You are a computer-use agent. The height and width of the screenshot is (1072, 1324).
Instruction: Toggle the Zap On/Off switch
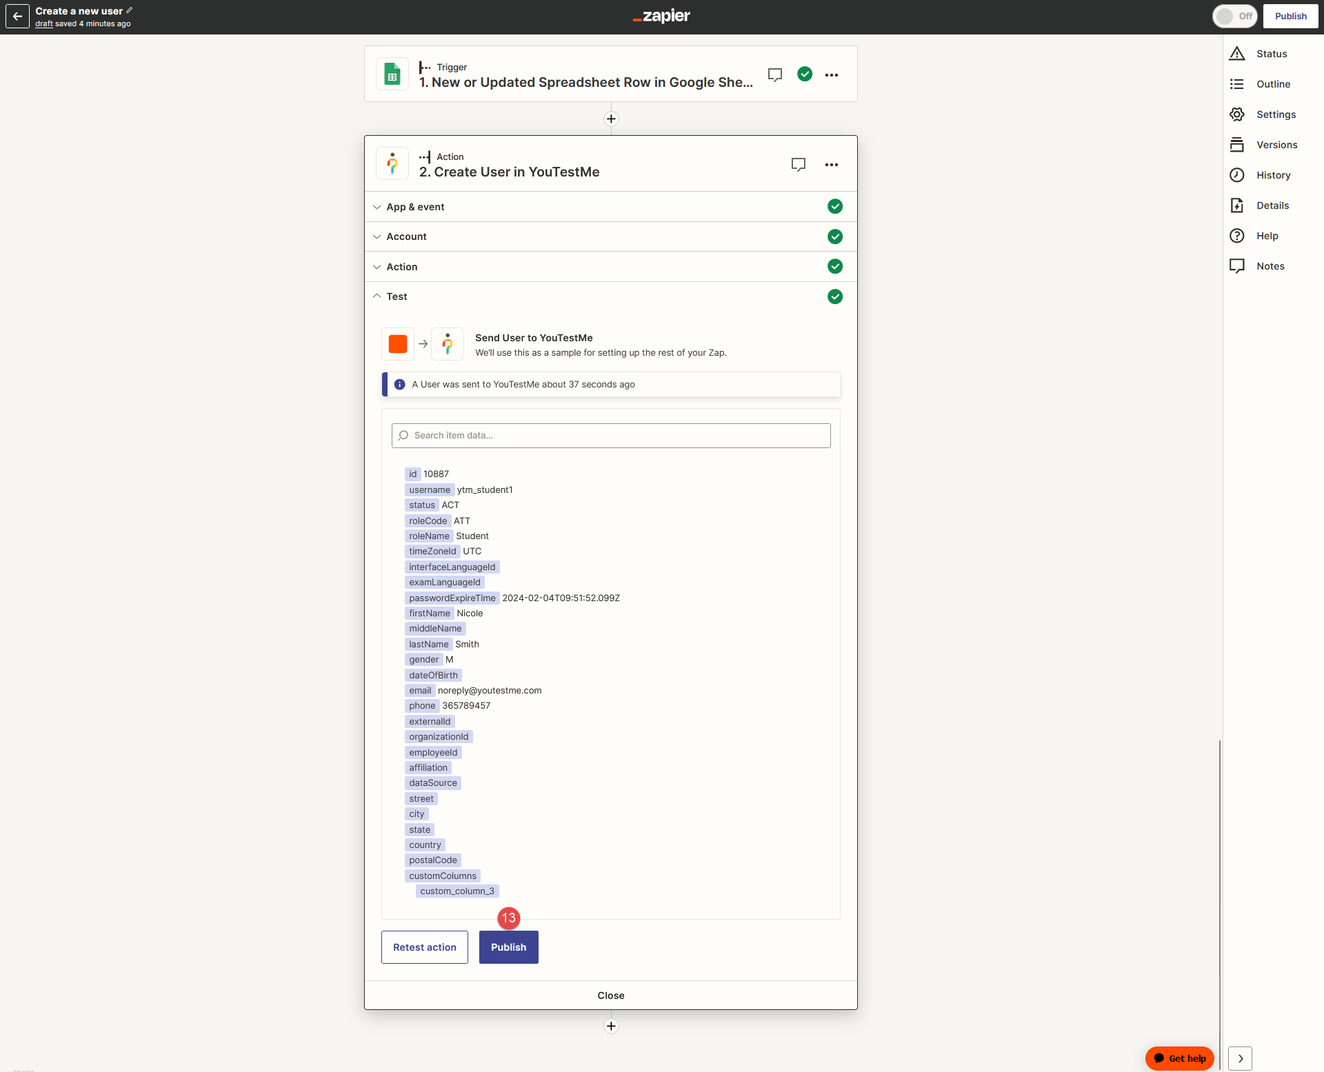point(1235,16)
